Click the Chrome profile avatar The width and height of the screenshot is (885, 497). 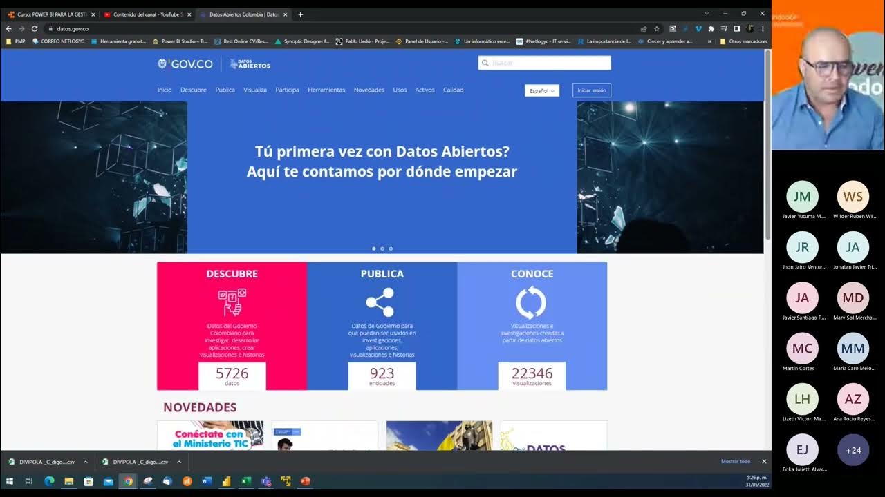coord(750,29)
